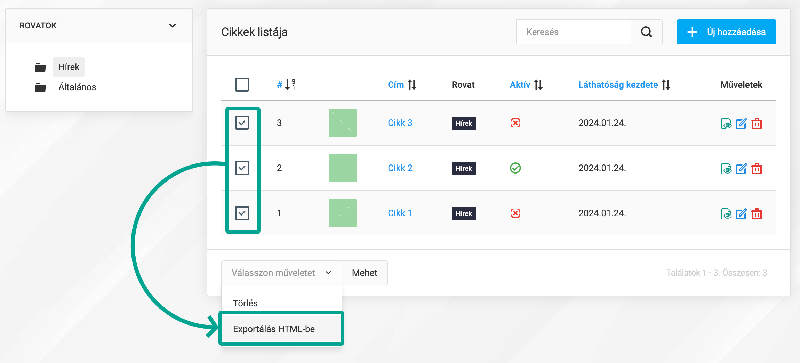
Task: Edit article Cikk 3
Action: (741, 124)
